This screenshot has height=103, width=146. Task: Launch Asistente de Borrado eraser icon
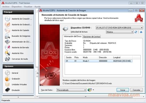pyautogui.click(x=7, y=47)
